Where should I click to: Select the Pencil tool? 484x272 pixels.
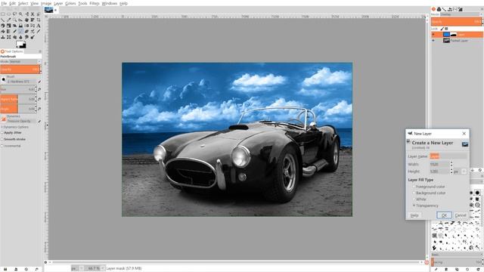(14, 32)
